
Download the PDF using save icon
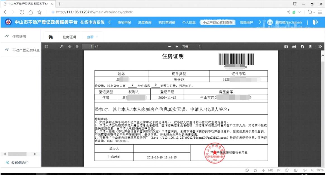(x=302, y=46)
